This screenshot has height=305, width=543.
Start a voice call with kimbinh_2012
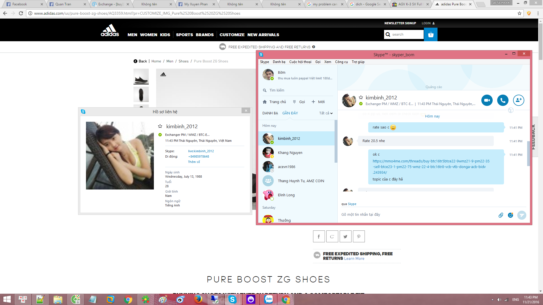503,100
